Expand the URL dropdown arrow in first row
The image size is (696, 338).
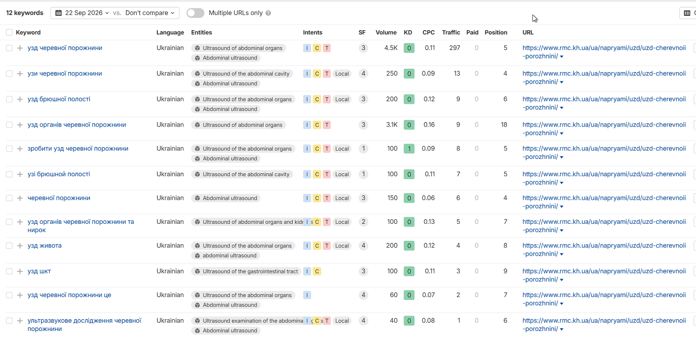coord(562,57)
